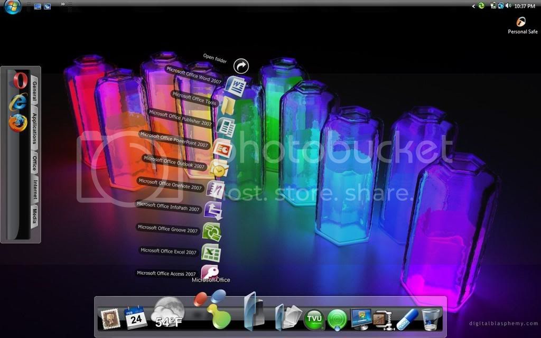Switch to the General sidebar tab
Image resolution: width=541 pixels, height=338 pixels.
point(34,91)
